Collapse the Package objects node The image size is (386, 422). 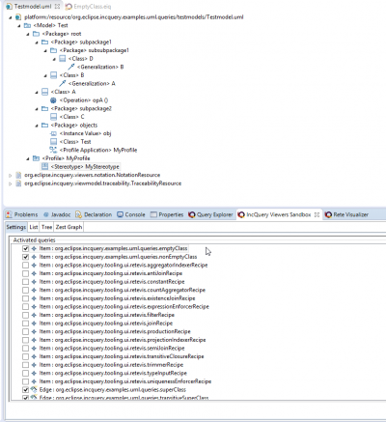pyautogui.click(x=37, y=126)
